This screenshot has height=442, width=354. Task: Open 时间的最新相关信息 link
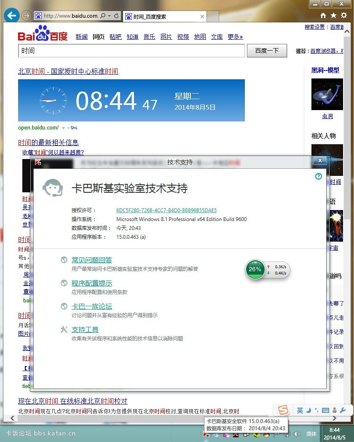pyautogui.click(x=48, y=143)
